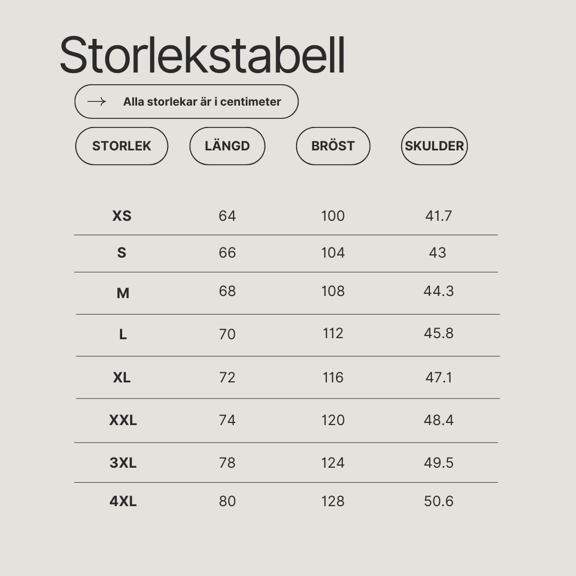The image size is (576, 576).
Task: Choose the XXL size row label
Action: tap(123, 420)
